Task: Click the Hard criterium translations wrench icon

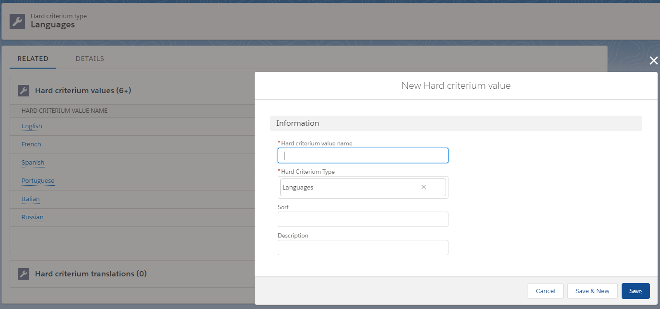Action: [x=23, y=274]
